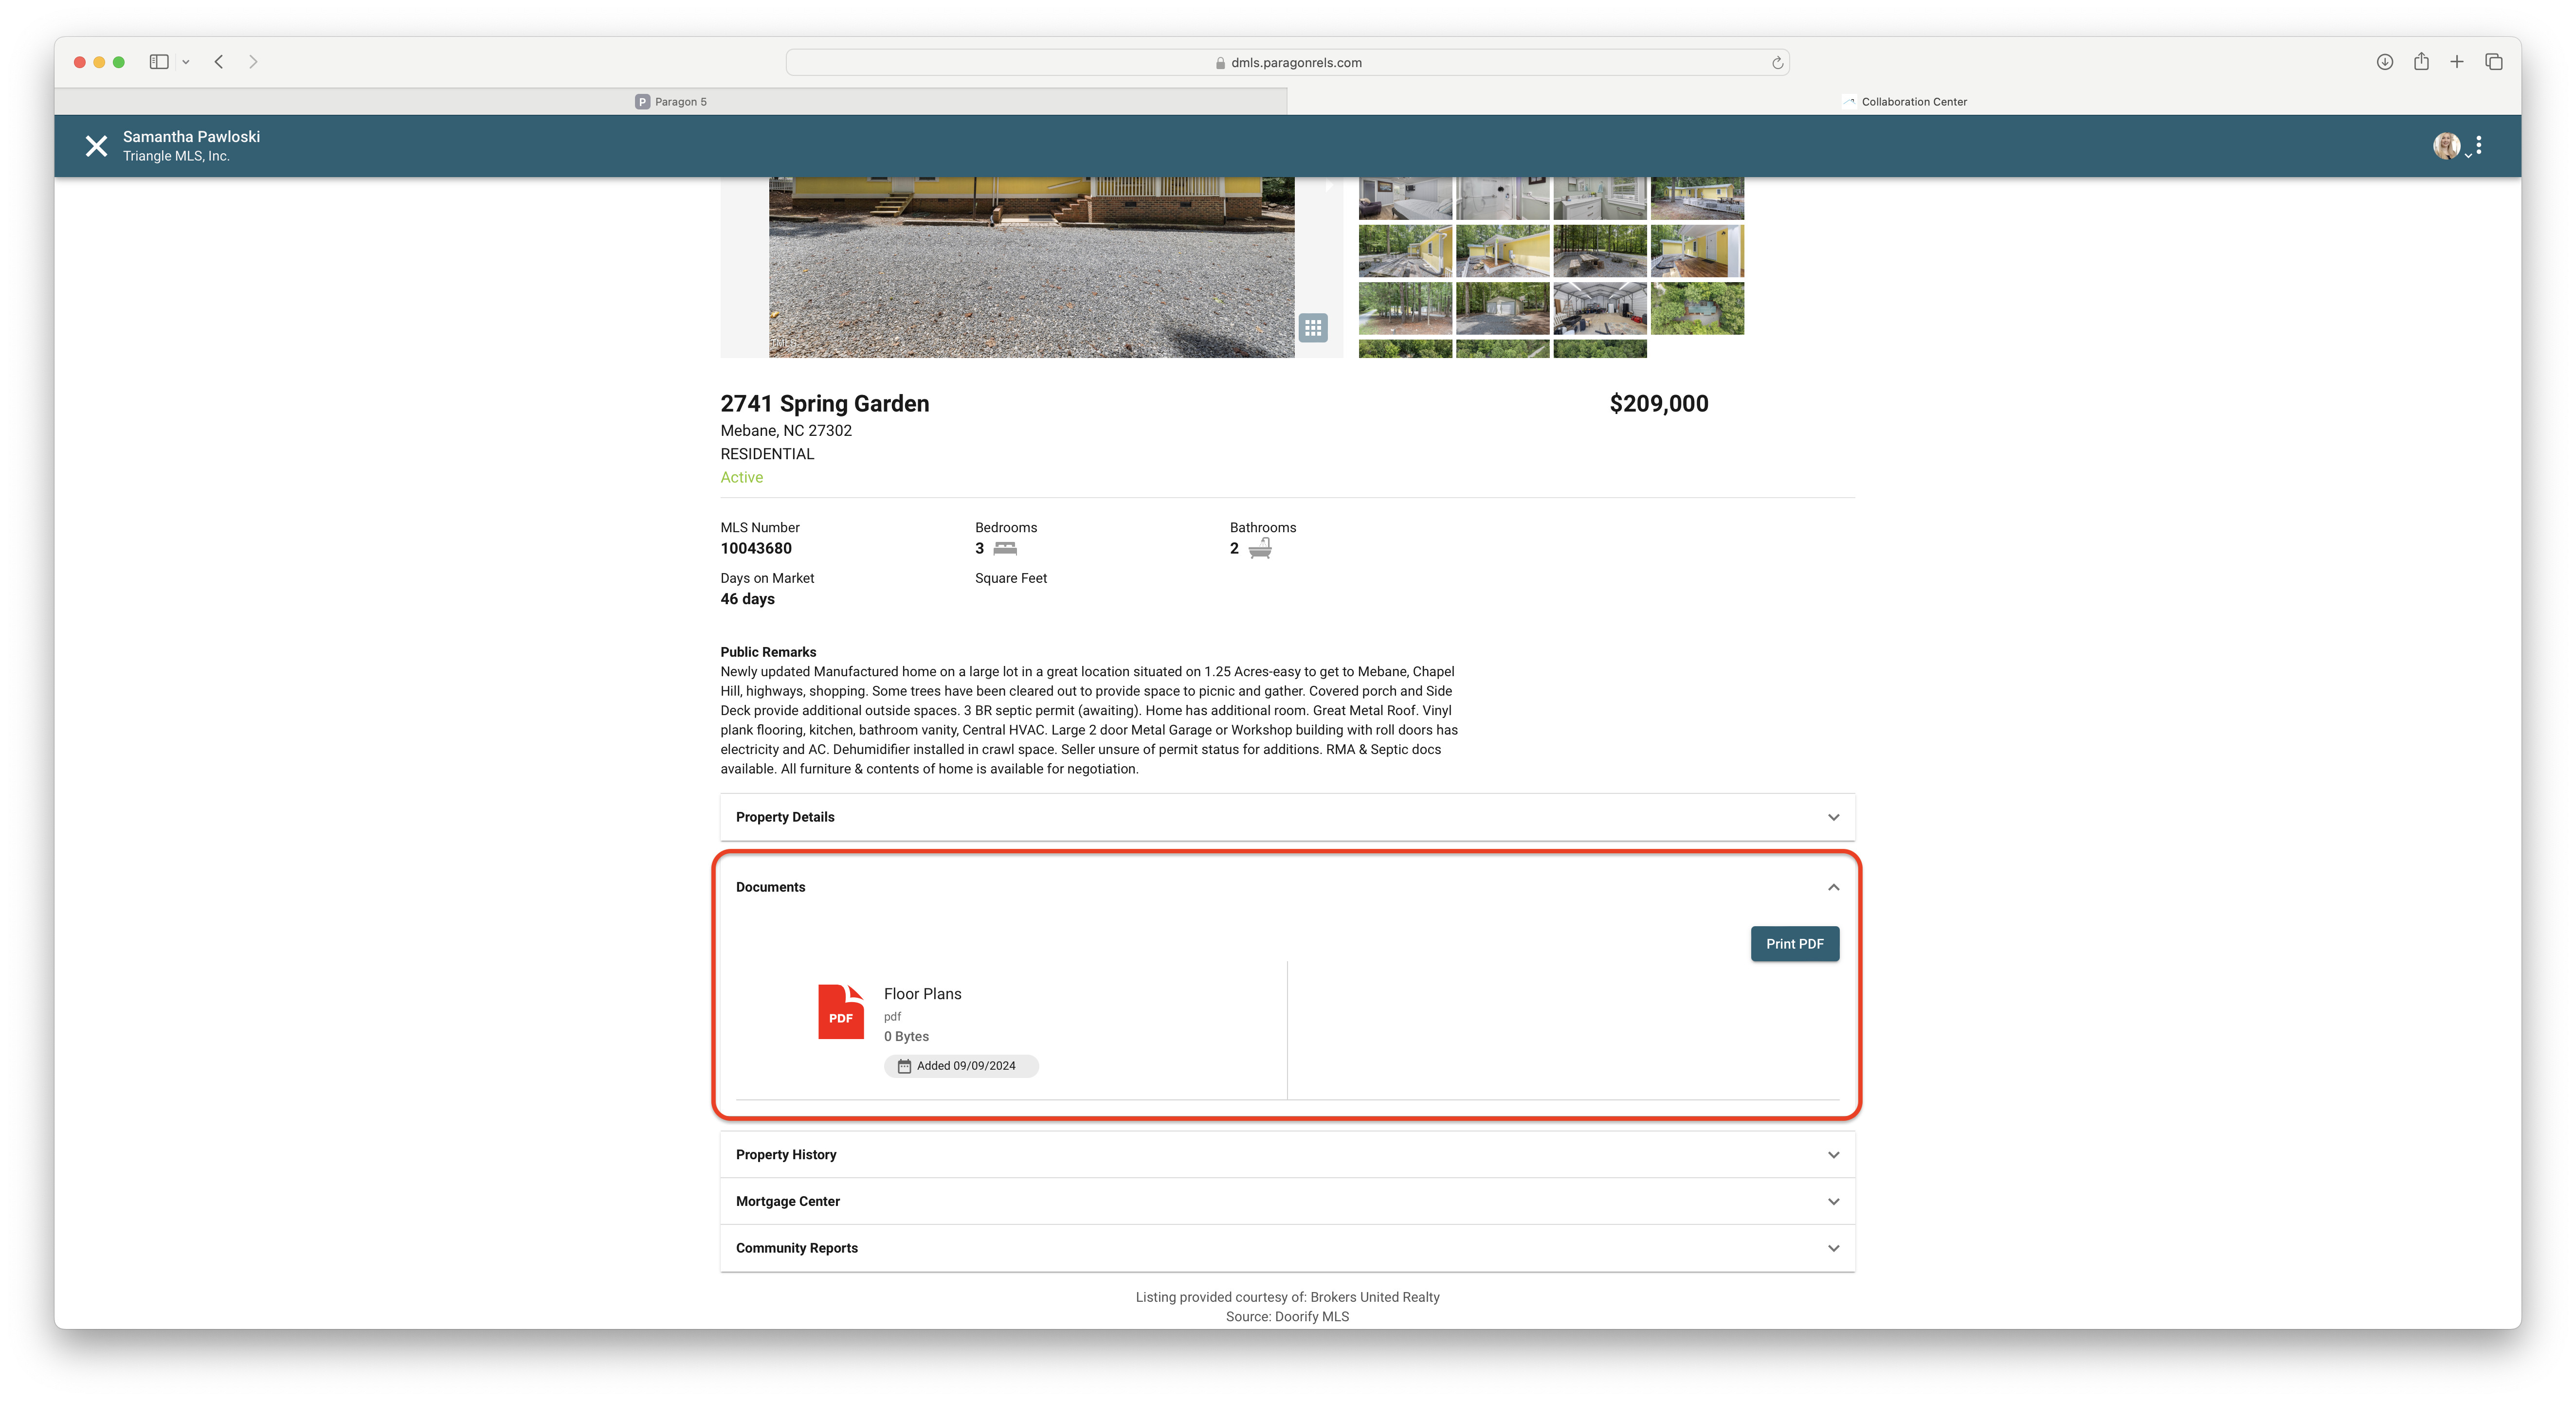This screenshot has width=2576, height=1401.
Task: Click the calendar icon in Added date chip
Action: coord(904,1066)
